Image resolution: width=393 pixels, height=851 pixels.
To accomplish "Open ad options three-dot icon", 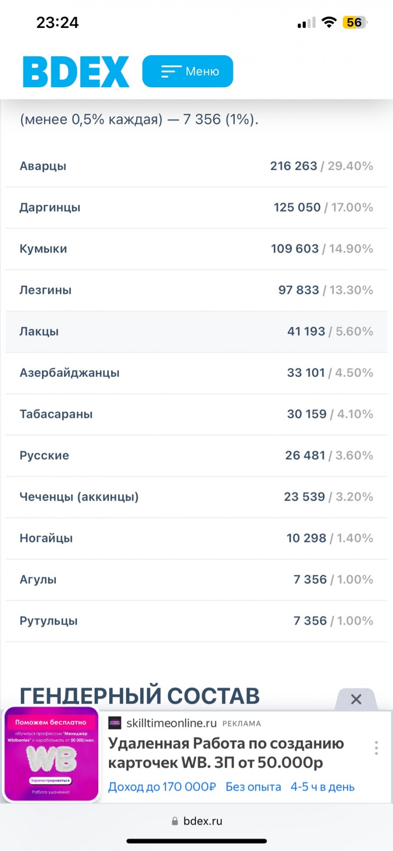I will click(x=376, y=748).
